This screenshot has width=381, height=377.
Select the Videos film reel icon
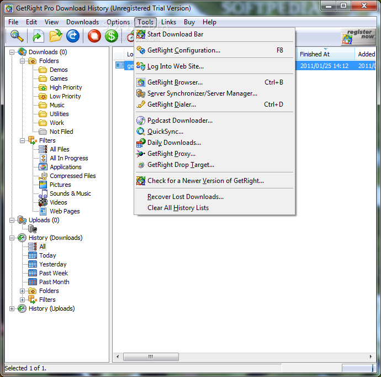click(43, 202)
